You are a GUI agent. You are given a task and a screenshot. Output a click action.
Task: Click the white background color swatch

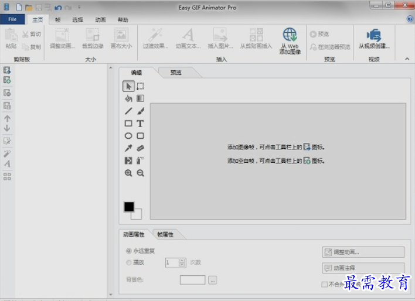click(138, 216)
